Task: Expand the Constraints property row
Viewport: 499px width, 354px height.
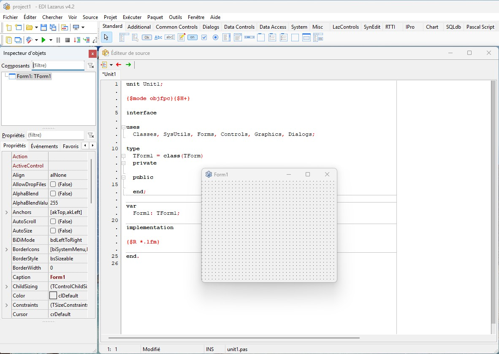Action: 6,305
